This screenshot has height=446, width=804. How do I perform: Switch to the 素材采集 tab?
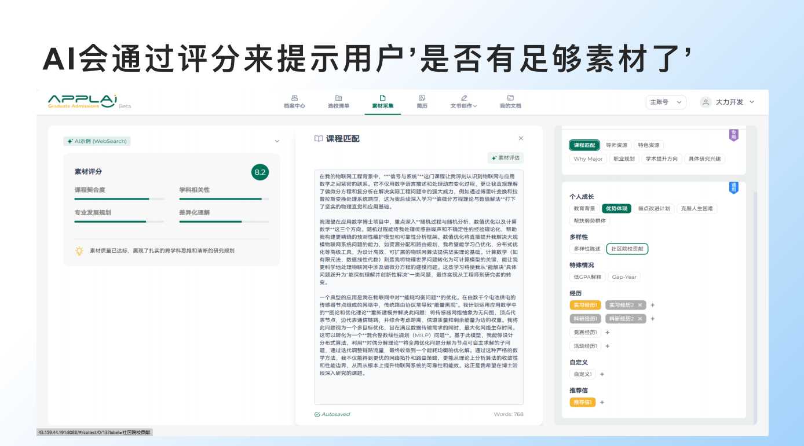[382, 102]
